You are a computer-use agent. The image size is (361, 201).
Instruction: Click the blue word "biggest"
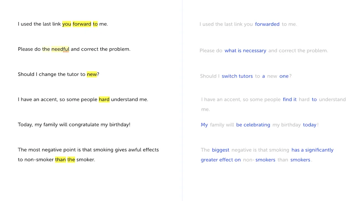click(221, 150)
